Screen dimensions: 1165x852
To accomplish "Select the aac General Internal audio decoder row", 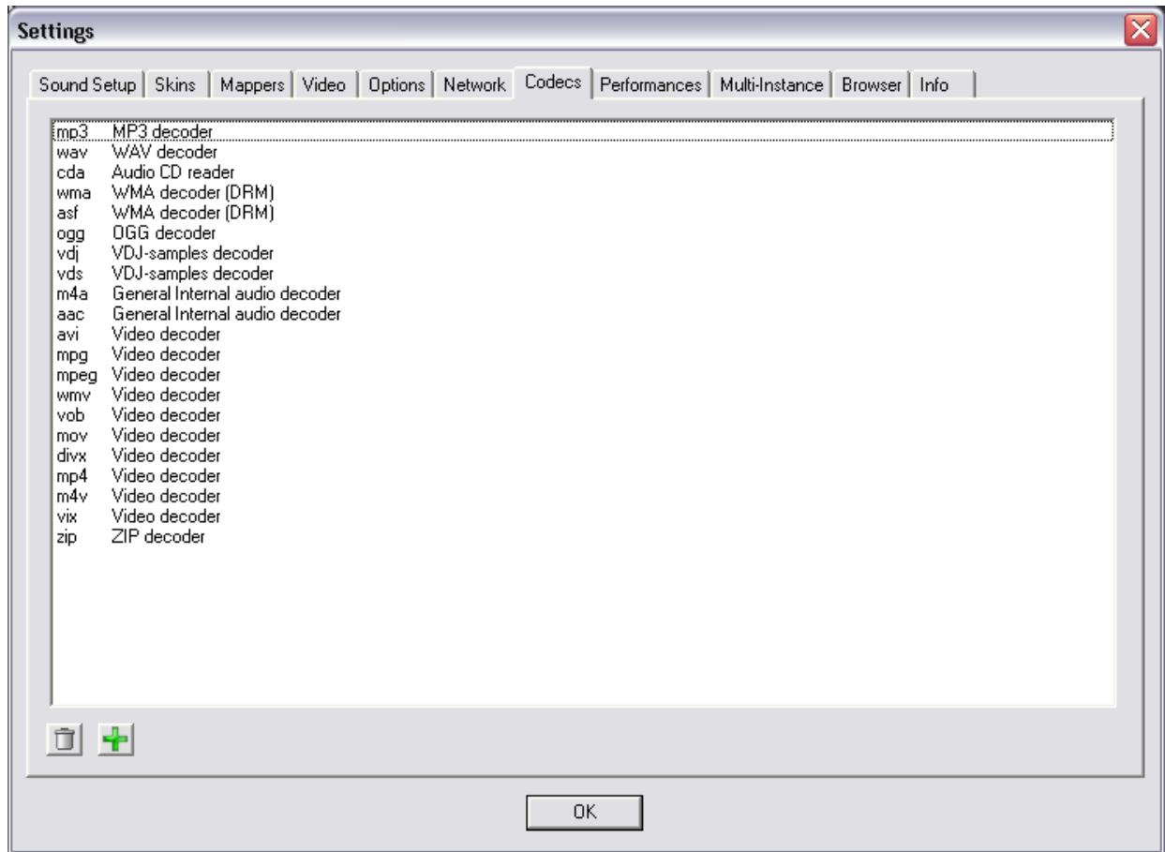I will (583, 314).
